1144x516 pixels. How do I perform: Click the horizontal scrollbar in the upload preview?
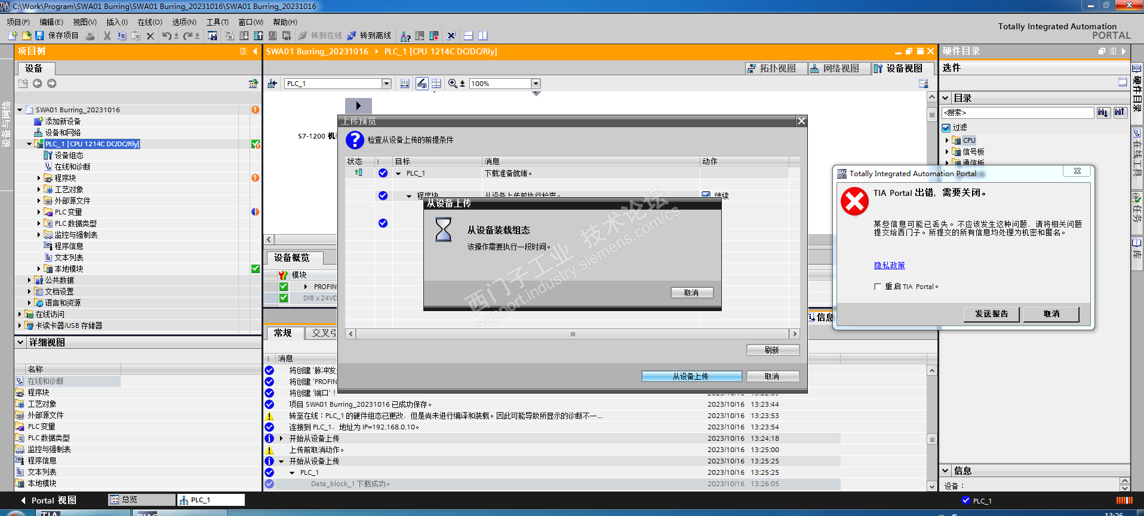(x=573, y=334)
